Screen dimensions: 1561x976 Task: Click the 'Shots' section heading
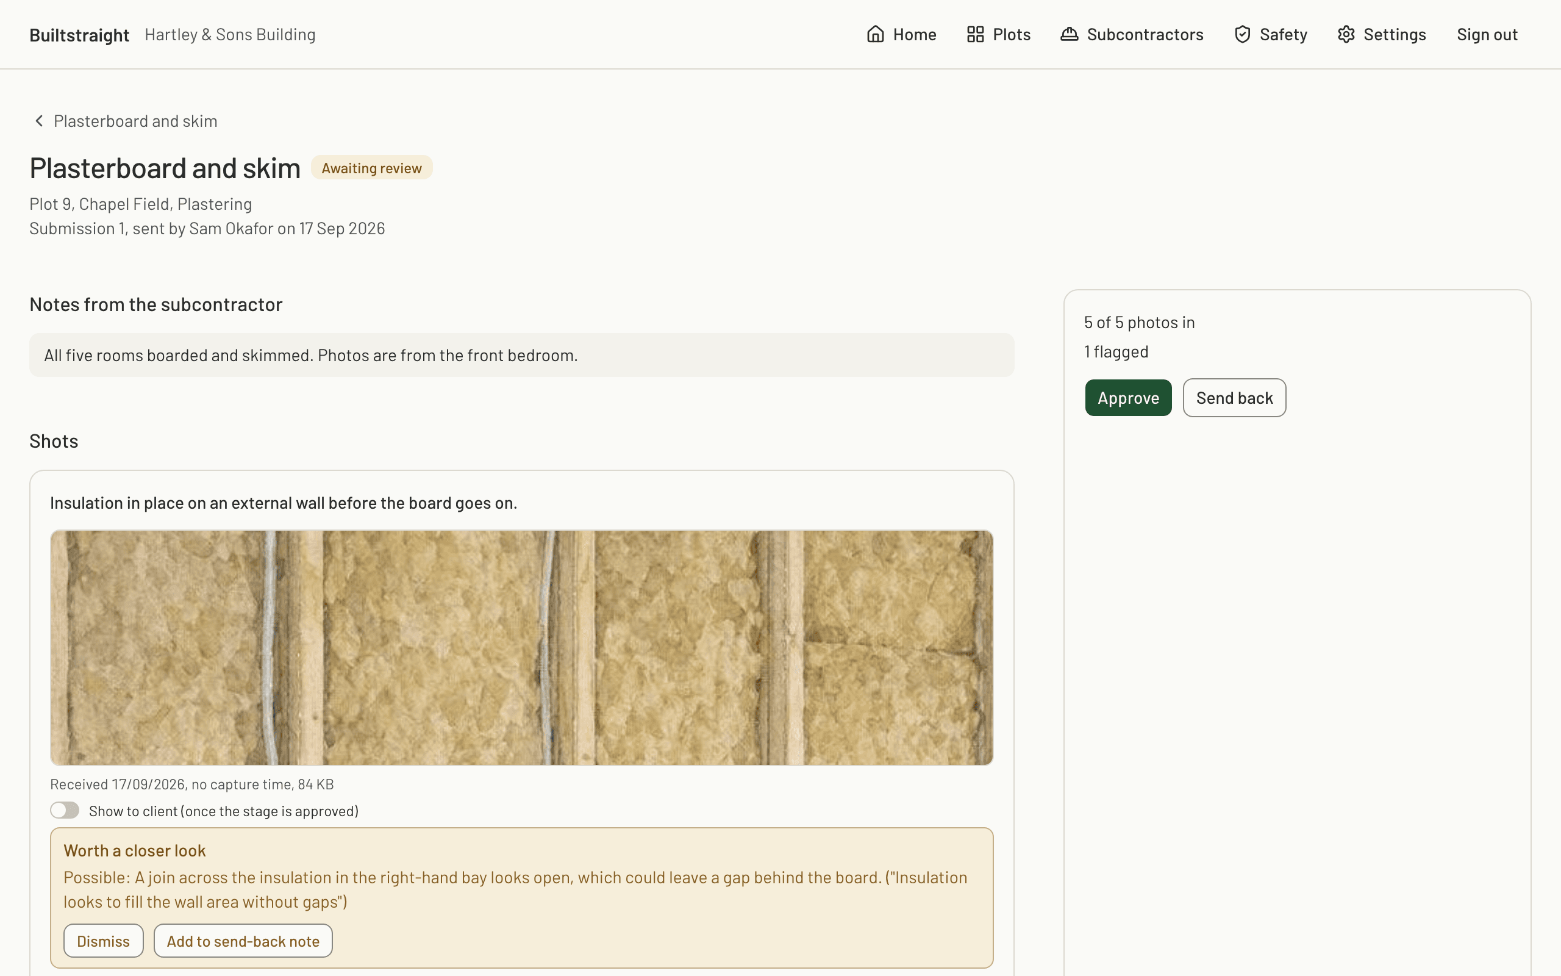[x=54, y=441]
